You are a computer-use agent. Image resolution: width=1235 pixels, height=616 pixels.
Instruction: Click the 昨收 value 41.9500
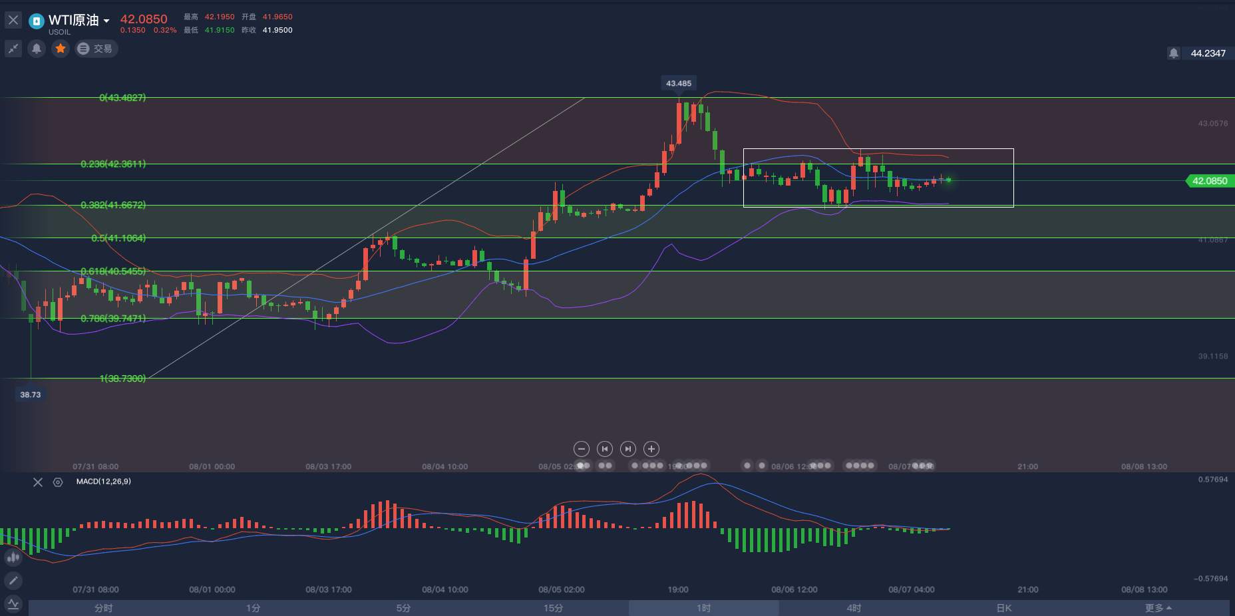(277, 31)
